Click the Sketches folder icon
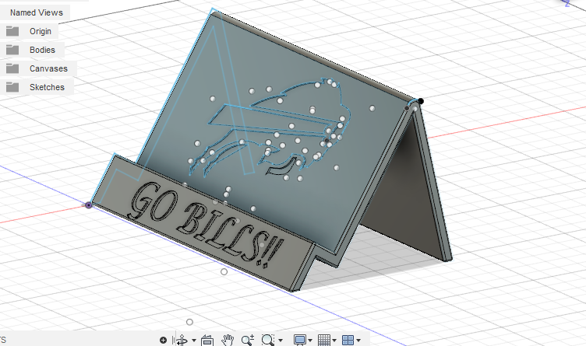The image size is (586, 346). pos(12,87)
